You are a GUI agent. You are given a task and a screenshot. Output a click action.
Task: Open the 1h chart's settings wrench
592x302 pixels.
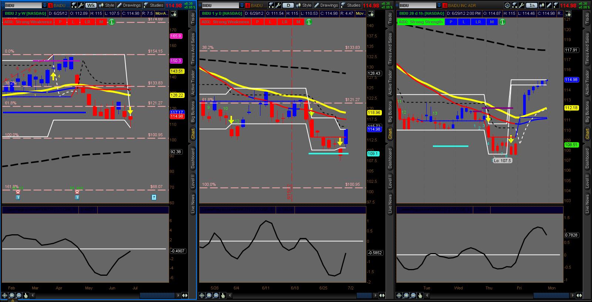[x=521, y=5]
